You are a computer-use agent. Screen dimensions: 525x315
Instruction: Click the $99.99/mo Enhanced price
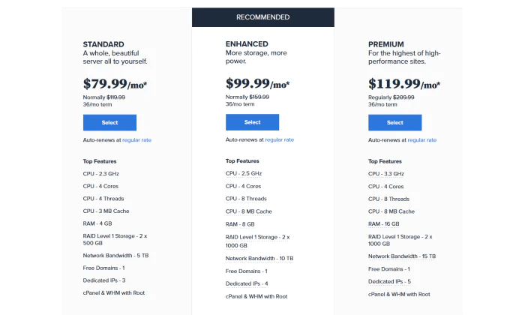257,83
